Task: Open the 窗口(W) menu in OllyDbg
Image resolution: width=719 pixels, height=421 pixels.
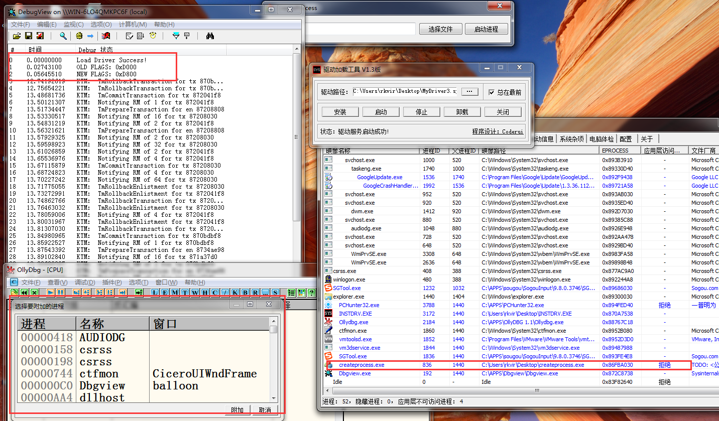Action: coord(166,282)
